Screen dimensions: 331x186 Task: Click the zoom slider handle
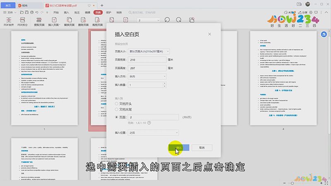coord(293,183)
